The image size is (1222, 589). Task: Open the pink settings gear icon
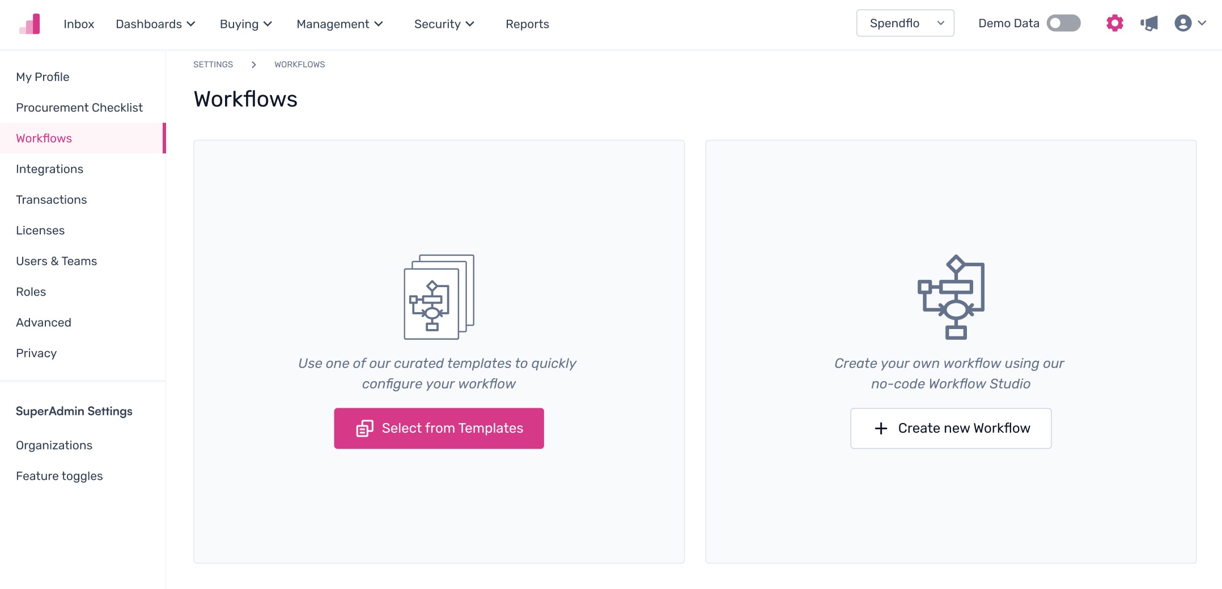tap(1114, 23)
